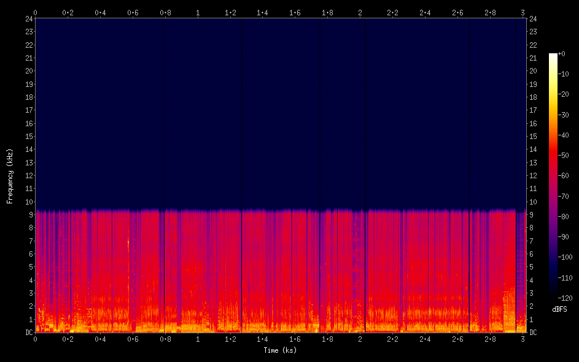Pick the white top of the color scale

point(553,56)
